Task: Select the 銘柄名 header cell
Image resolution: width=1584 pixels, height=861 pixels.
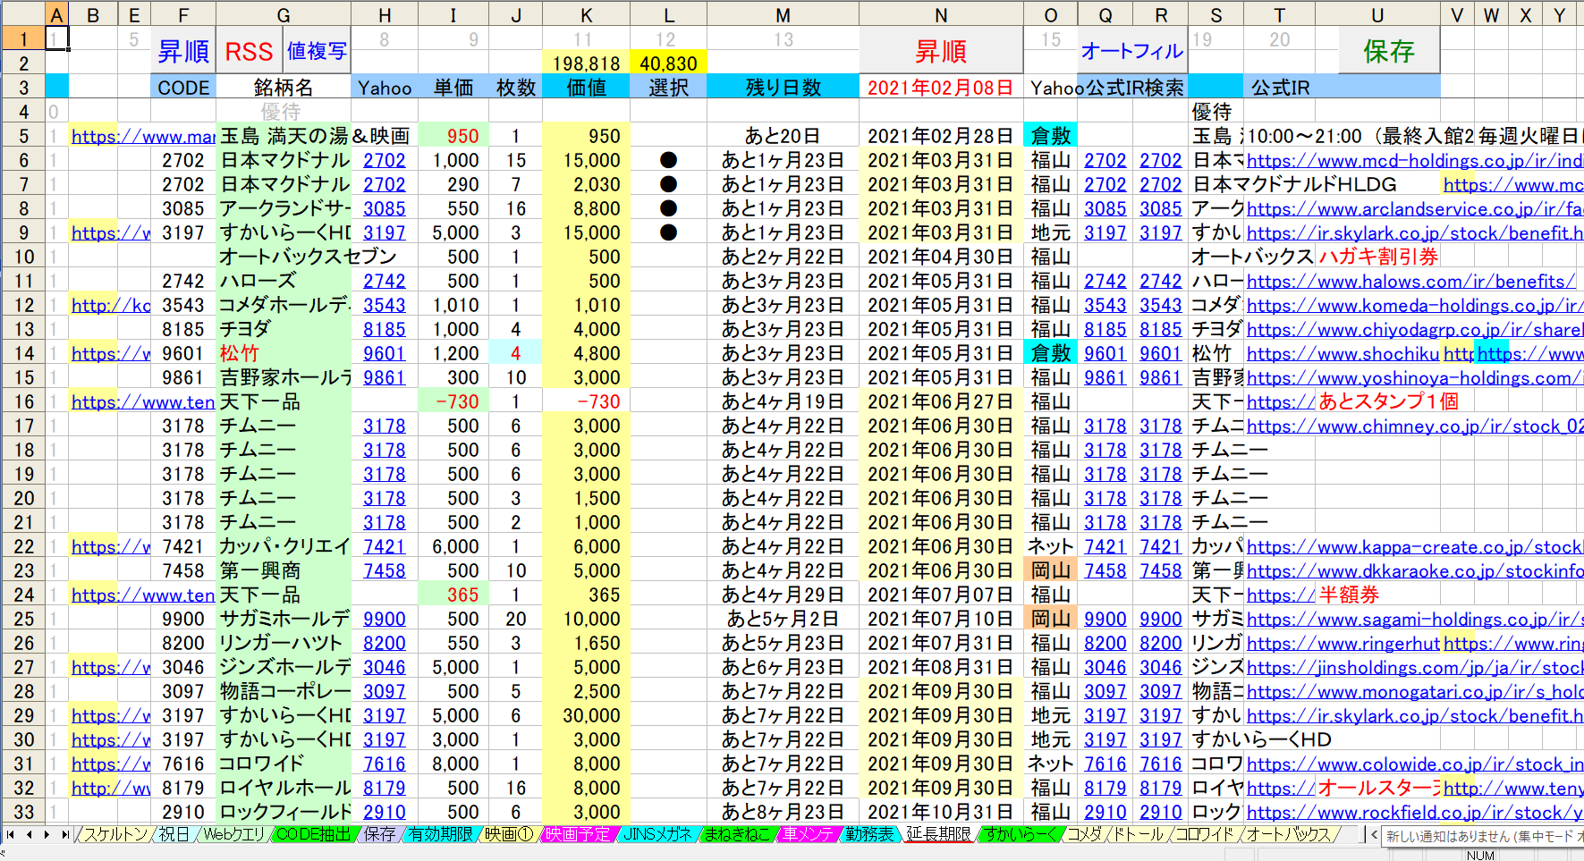Action: pyautogui.click(x=284, y=87)
